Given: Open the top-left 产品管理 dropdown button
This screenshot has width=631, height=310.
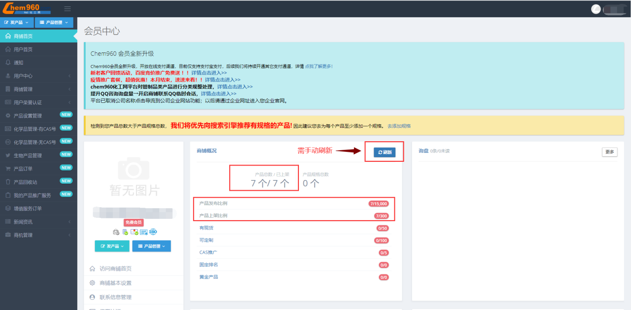Looking at the screenshot, I should [54, 22].
